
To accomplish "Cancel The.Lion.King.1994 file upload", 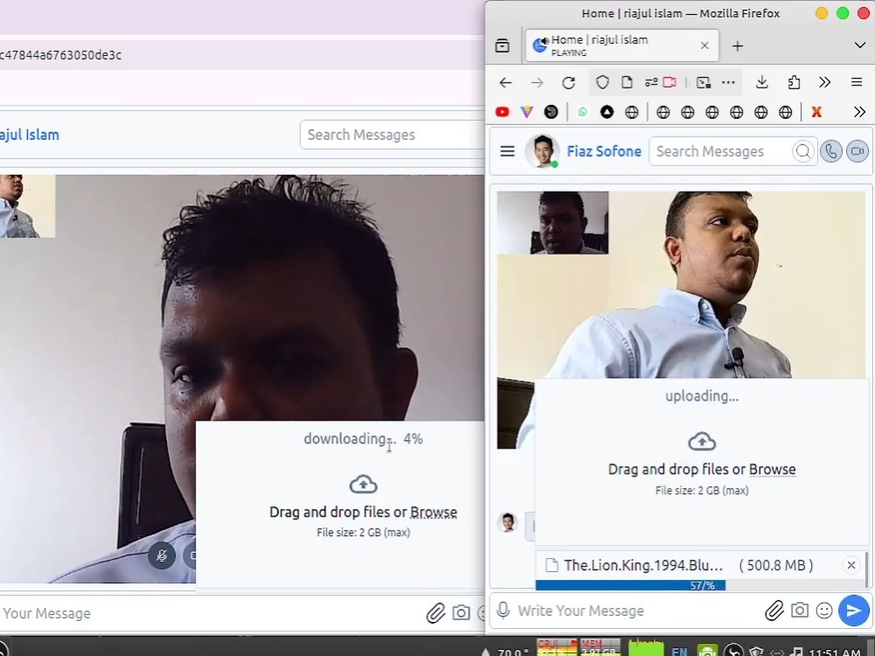I will 851,565.
